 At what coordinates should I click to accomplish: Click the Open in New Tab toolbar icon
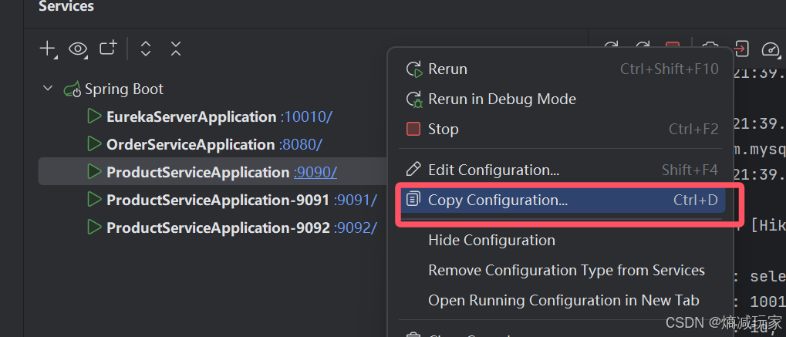pyautogui.click(x=108, y=48)
